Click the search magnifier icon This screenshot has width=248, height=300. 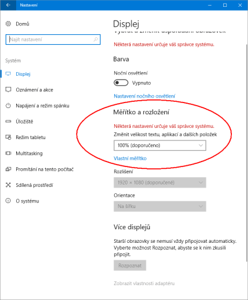point(95,39)
